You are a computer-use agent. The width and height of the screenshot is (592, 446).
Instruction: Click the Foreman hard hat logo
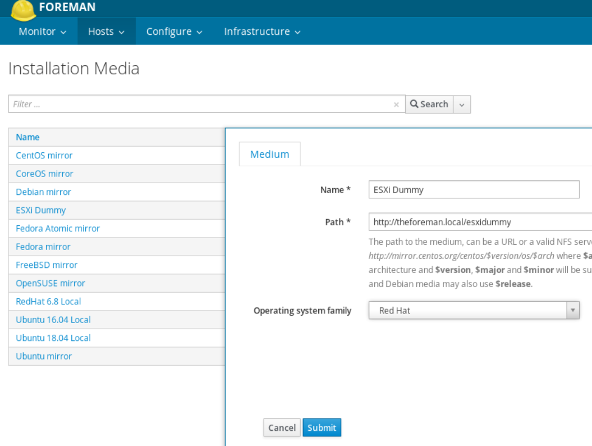click(23, 9)
